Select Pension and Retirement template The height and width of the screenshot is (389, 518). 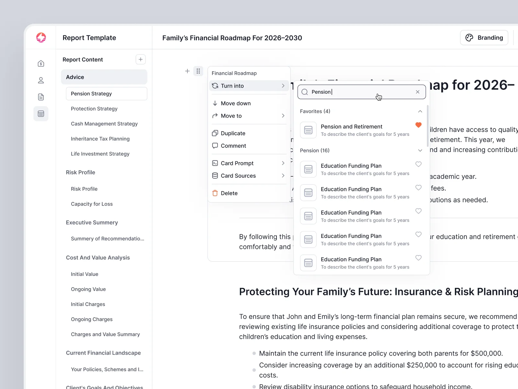pos(361,130)
